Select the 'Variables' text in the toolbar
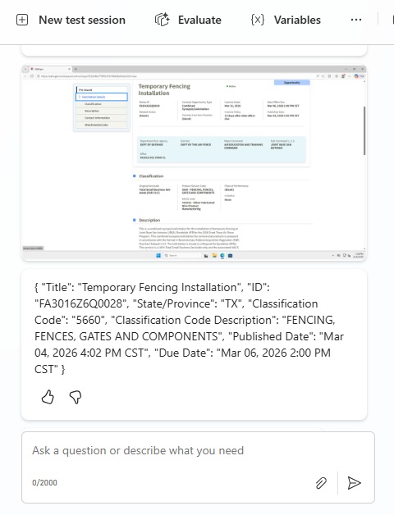This screenshot has width=394, height=515. coord(297,20)
